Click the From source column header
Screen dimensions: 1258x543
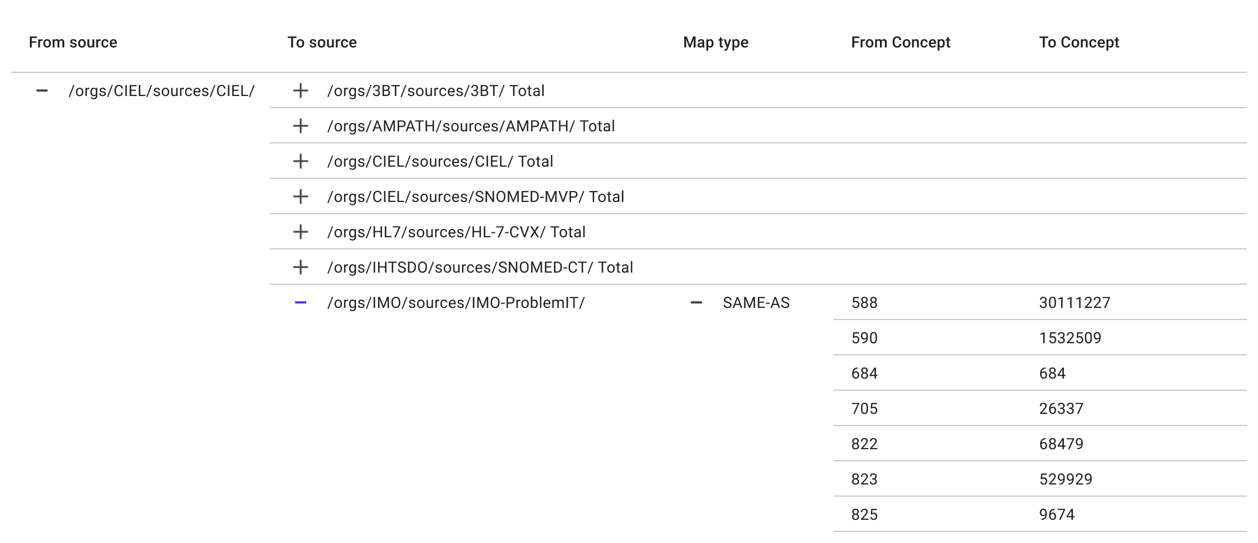pyautogui.click(x=73, y=42)
